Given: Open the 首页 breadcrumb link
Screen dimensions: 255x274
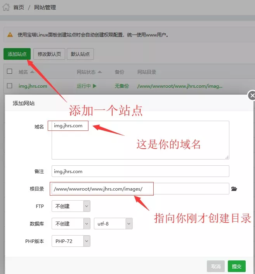Looking at the screenshot, I should coord(19,7).
